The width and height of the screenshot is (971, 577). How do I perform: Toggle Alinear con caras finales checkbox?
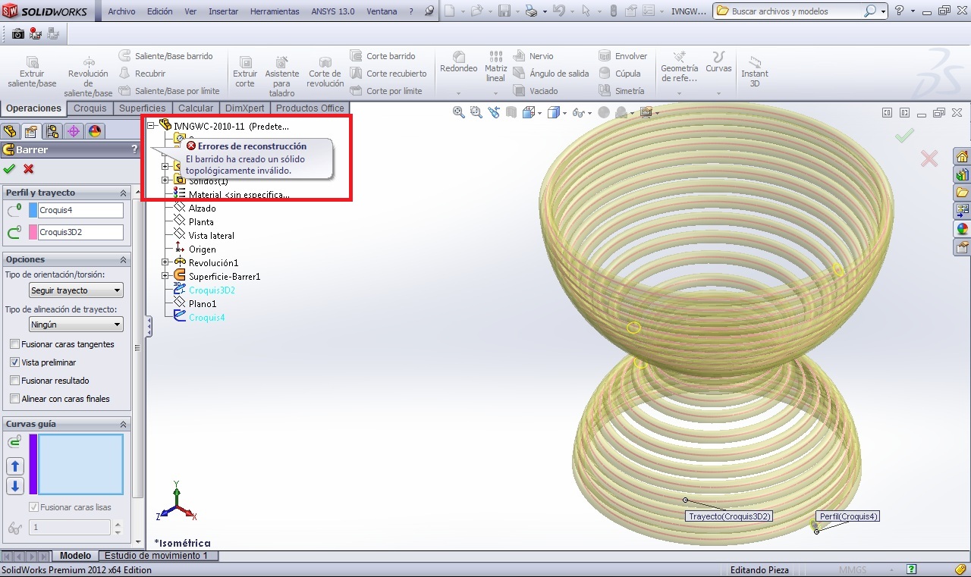[x=15, y=399]
